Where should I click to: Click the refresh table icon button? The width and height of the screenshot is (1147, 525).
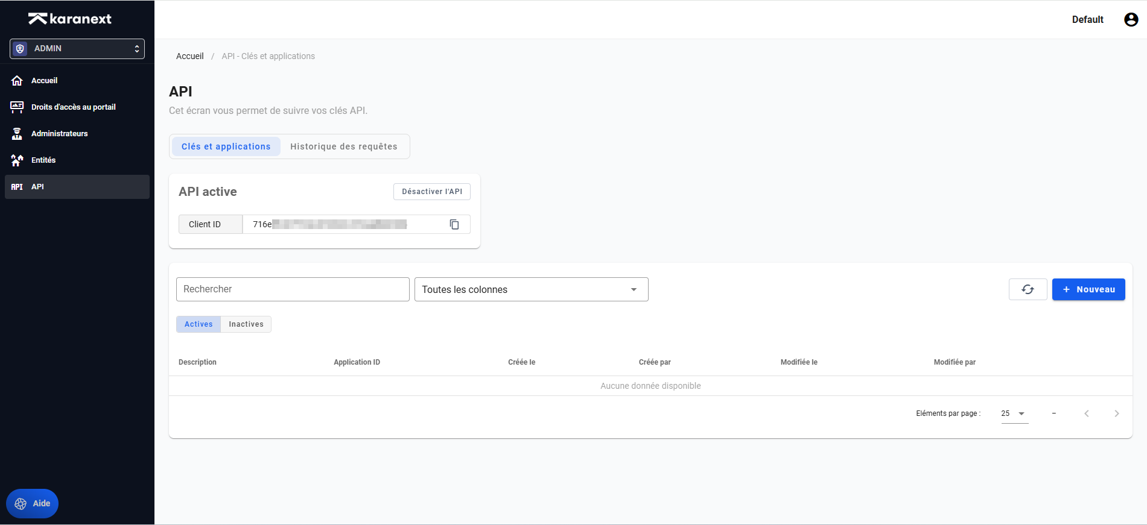(1028, 289)
